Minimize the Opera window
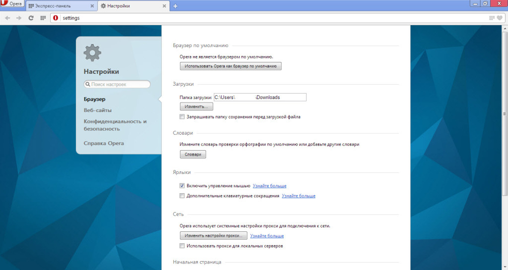Screen dimensions: 508x270 [x=475, y=3]
